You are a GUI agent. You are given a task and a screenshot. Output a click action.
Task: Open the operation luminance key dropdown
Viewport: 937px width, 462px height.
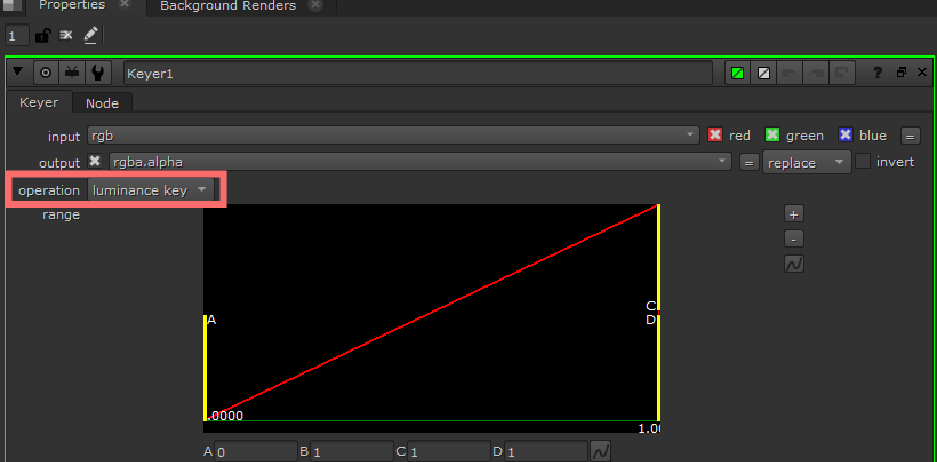150,190
